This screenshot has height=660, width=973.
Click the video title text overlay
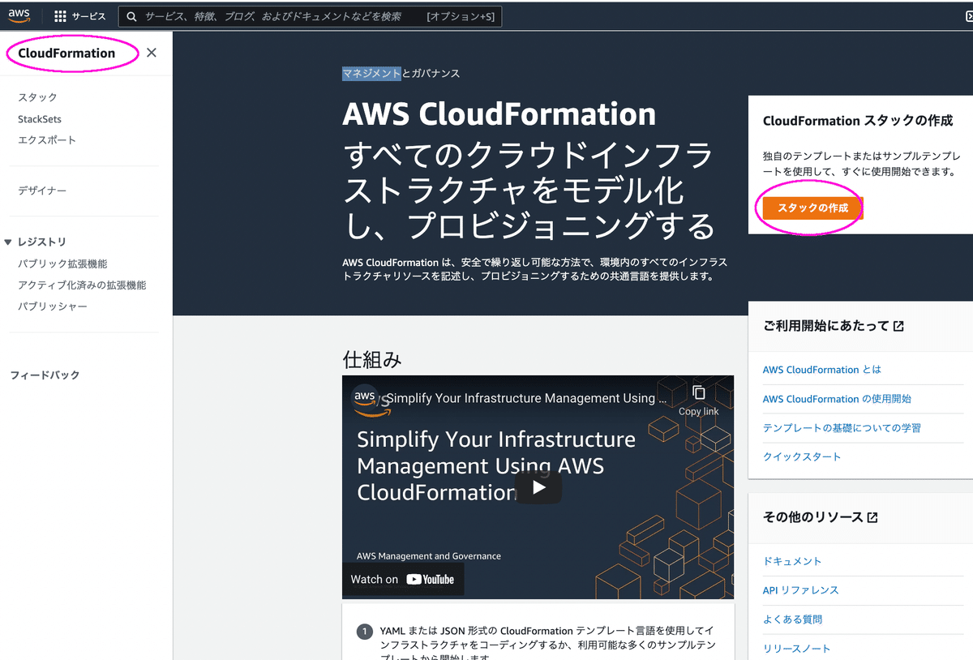(x=526, y=398)
